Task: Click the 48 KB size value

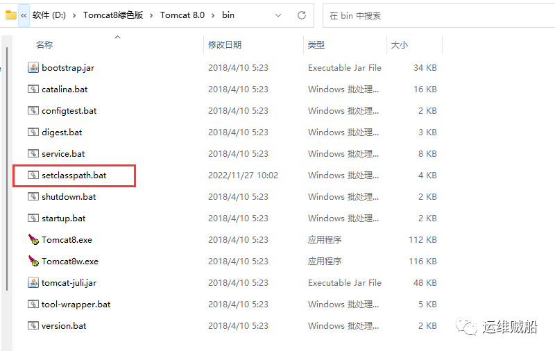Action: (425, 283)
